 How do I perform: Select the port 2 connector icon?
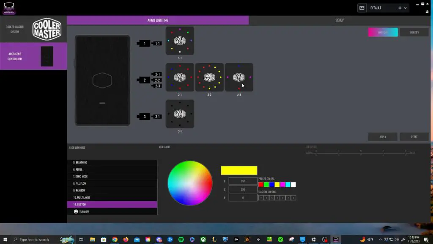point(144,80)
